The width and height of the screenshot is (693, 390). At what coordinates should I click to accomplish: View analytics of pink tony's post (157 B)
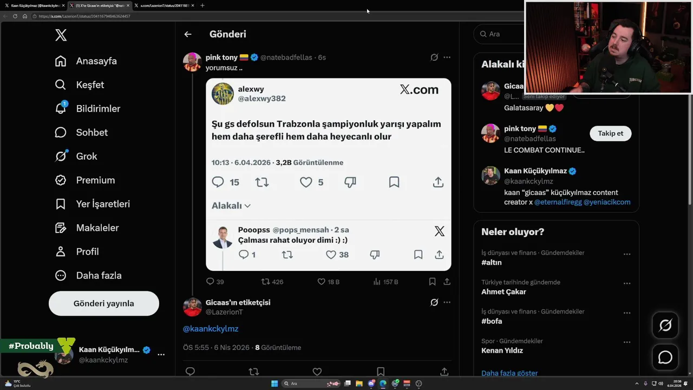point(385,282)
